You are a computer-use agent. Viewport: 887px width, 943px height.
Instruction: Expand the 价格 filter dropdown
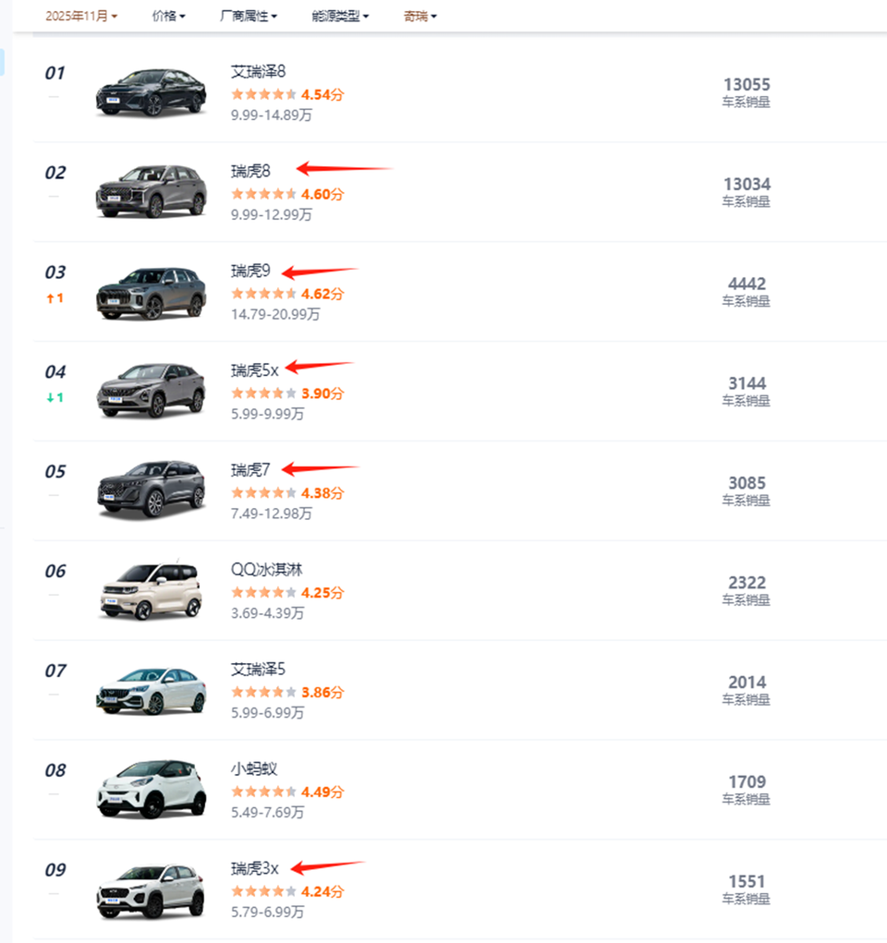pyautogui.click(x=168, y=16)
